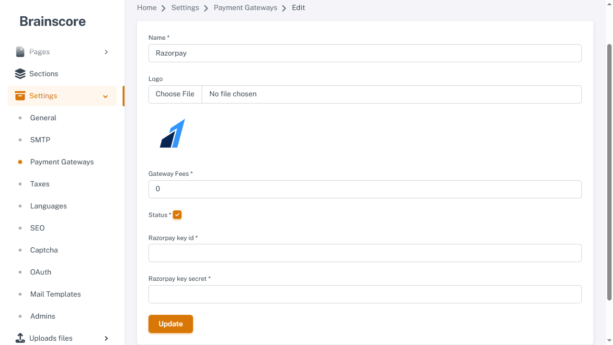The height and width of the screenshot is (345, 613).
Task: Click the Settings archive box icon
Action: (20, 96)
